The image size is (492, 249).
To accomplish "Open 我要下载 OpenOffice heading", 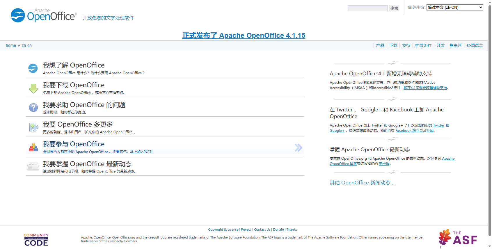I will [x=74, y=85].
